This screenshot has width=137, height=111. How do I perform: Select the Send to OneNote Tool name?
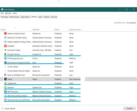pyautogui.click(x=16, y=75)
